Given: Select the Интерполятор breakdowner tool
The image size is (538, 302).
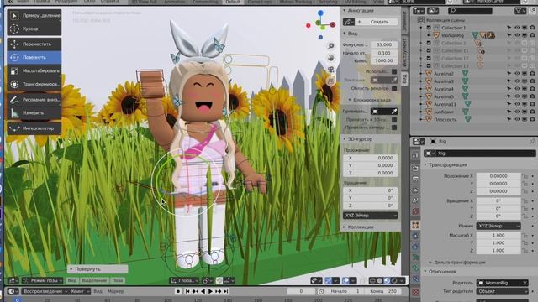Looking at the screenshot, I should (34, 128).
